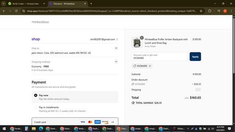Select the Pay now option
Viewport: 235px width, 132px height.
click(36, 95)
